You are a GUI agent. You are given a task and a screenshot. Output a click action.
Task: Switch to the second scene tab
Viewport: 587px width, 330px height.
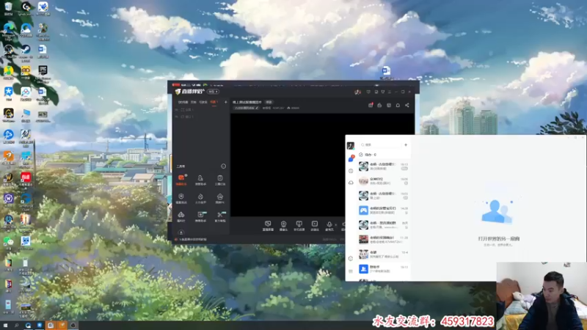point(194,102)
